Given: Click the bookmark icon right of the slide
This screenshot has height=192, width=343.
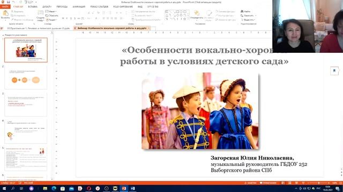Looking at the screenshot, I should tap(334, 71).
